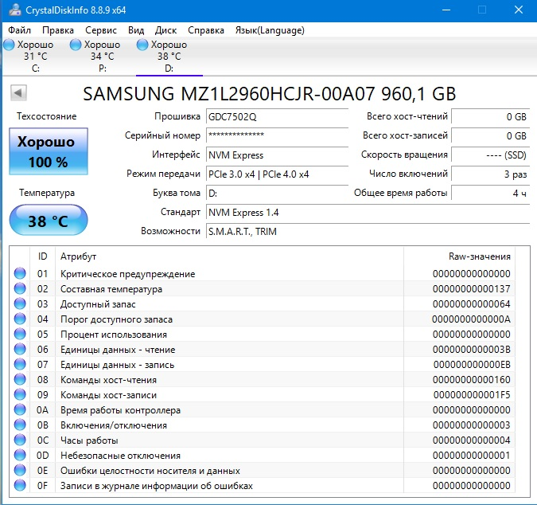Click the 38 °C temperature button
This screenshot has height=505, width=537.
coord(49,221)
